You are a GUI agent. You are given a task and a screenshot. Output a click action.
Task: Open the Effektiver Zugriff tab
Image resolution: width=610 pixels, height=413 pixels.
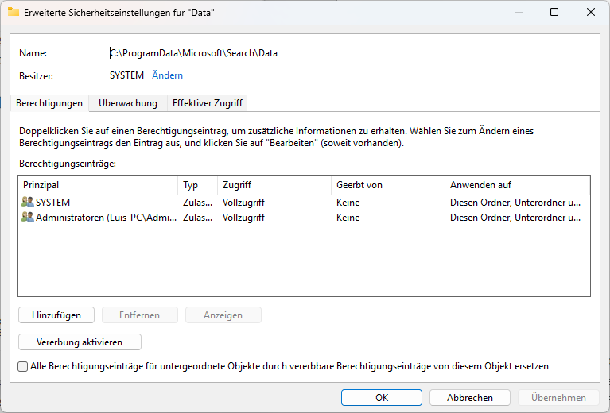click(208, 103)
